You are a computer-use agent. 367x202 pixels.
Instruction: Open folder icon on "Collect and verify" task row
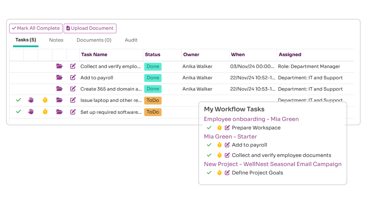coord(59,66)
